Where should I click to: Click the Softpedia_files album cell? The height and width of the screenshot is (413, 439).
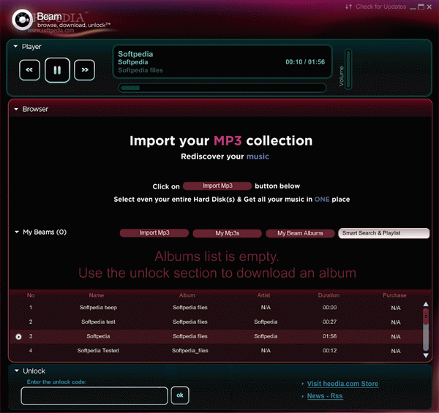tap(190, 351)
